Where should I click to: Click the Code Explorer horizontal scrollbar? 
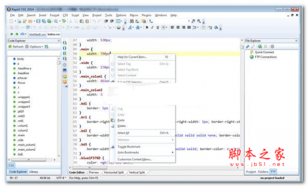pos(29,160)
